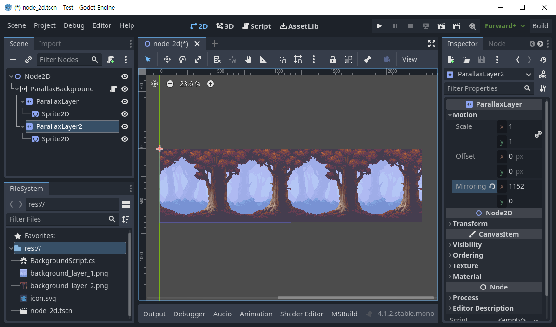The height and width of the screenshot is (327, 556).
Task: Instantiate child scene link icon
Action: [28, 60]
